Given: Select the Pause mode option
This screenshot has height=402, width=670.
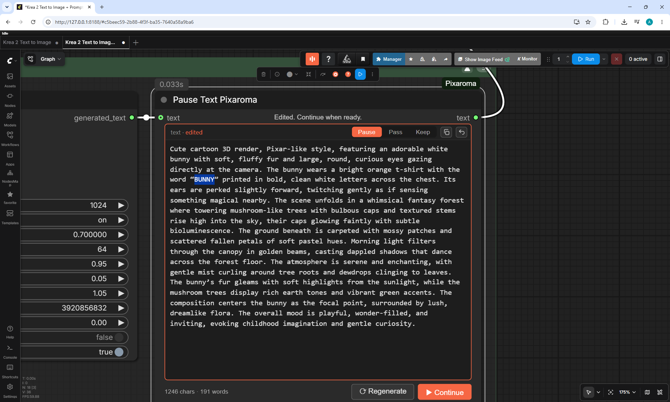Looking at the screenshot, I should [366, 132].
